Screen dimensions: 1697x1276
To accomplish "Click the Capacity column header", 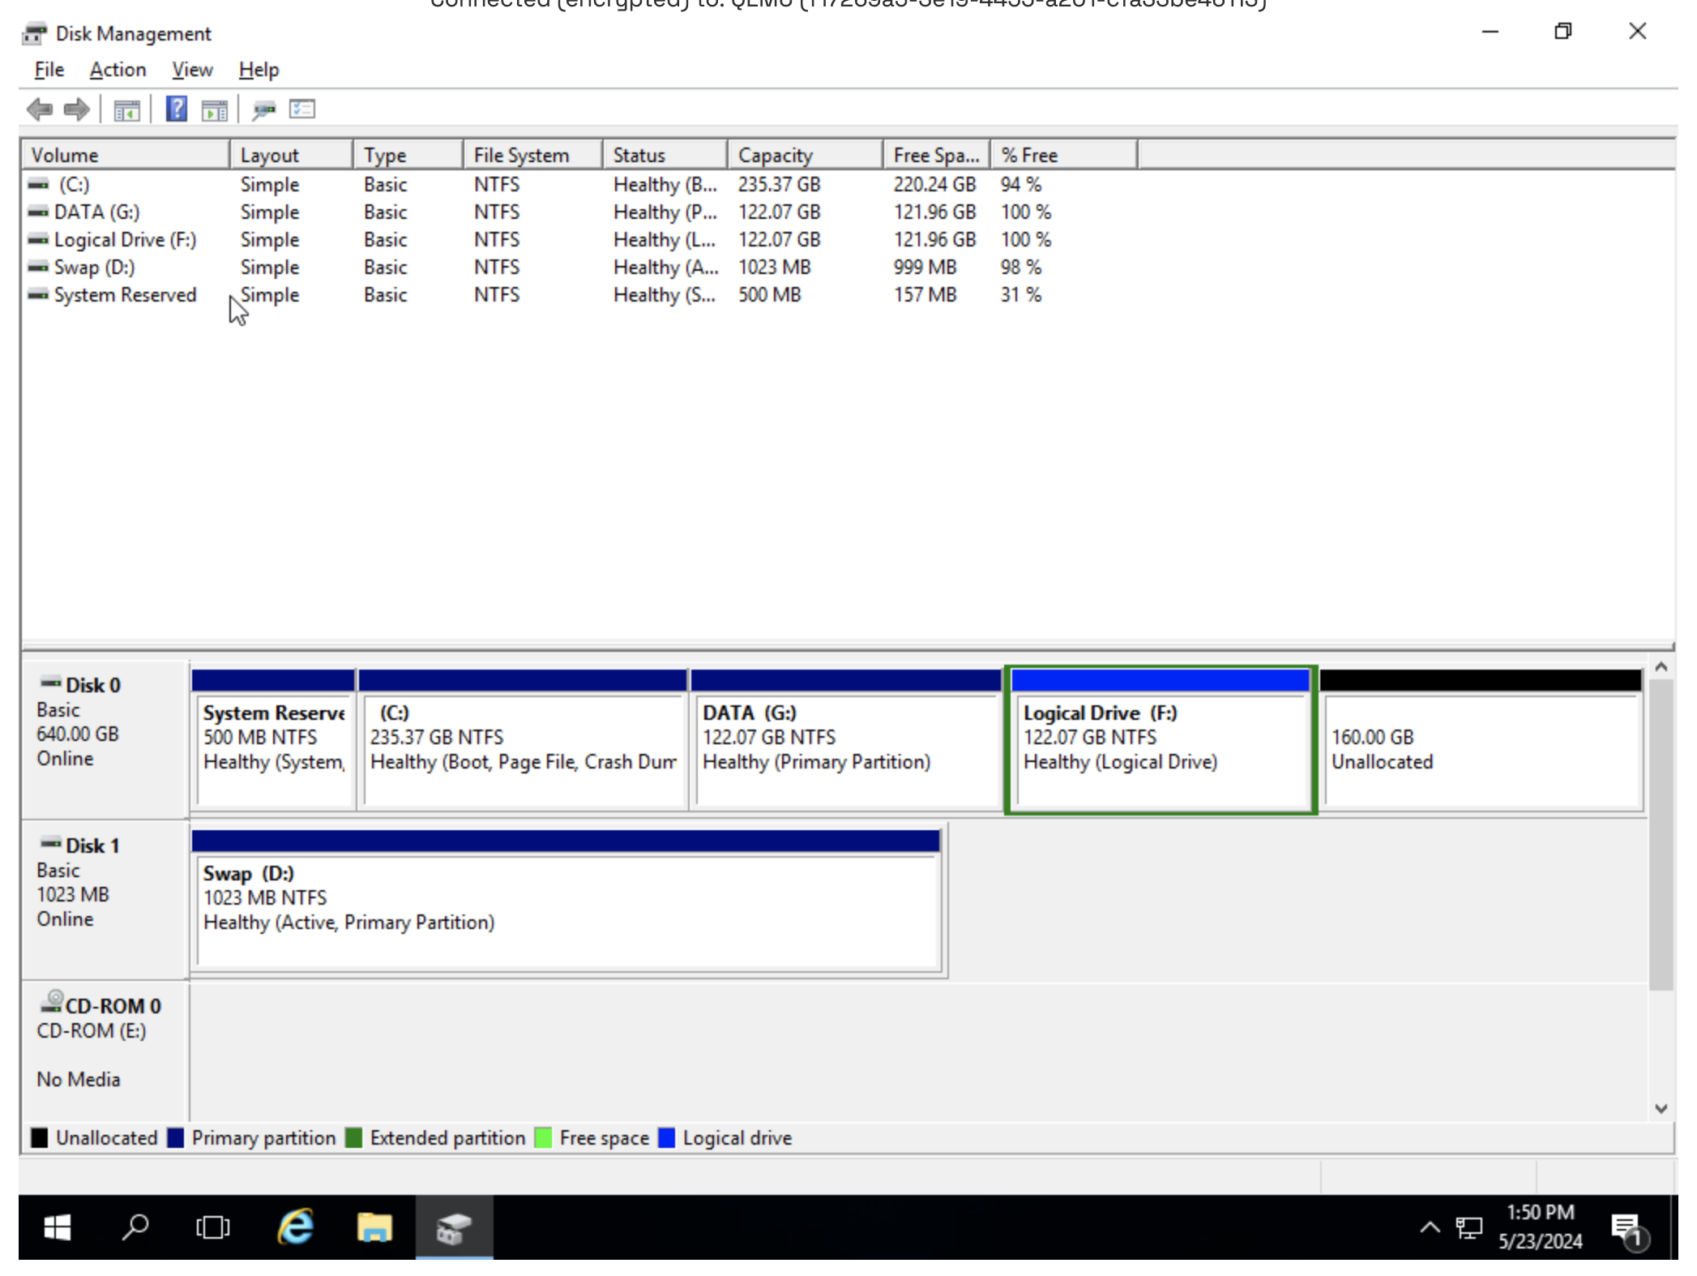I will tap(774, 154).
